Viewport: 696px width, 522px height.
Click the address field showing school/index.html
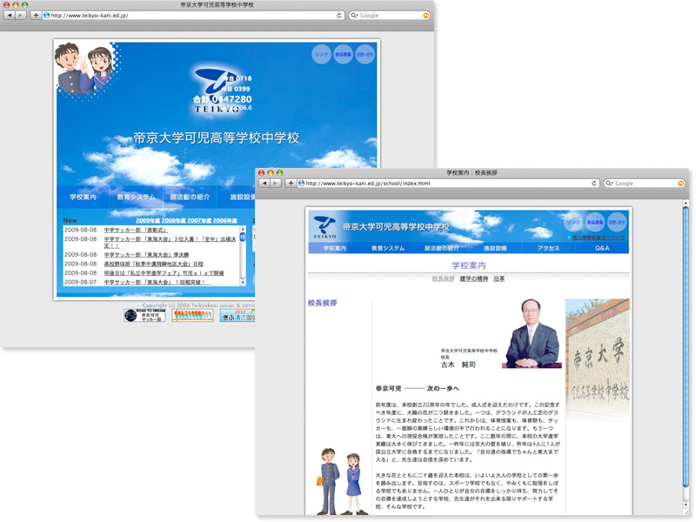pos(444,184)
